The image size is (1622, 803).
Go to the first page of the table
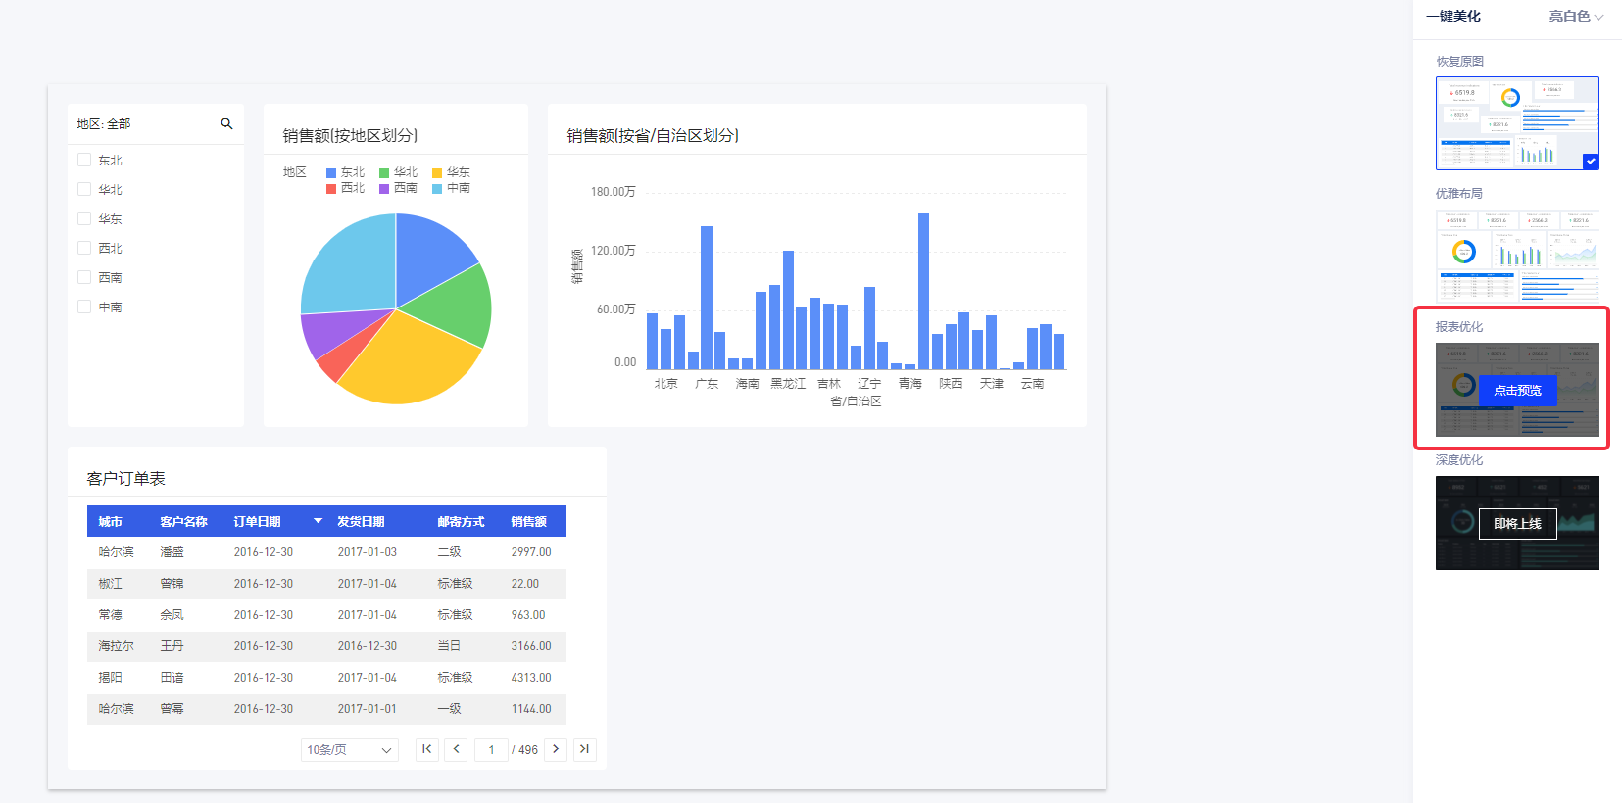coord(426,749)
